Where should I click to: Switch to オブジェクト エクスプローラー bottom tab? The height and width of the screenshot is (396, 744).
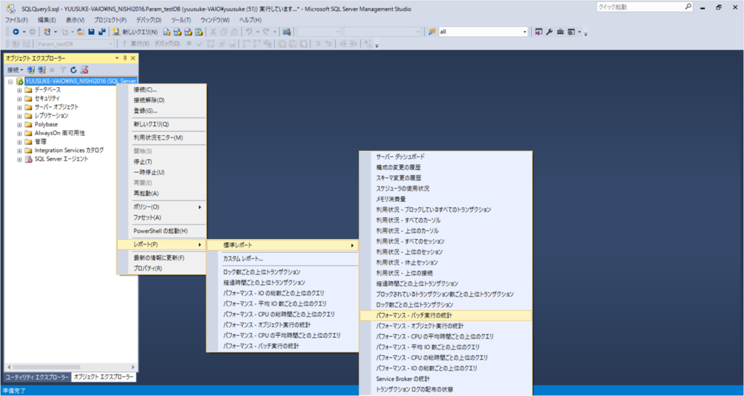point(103,377)
